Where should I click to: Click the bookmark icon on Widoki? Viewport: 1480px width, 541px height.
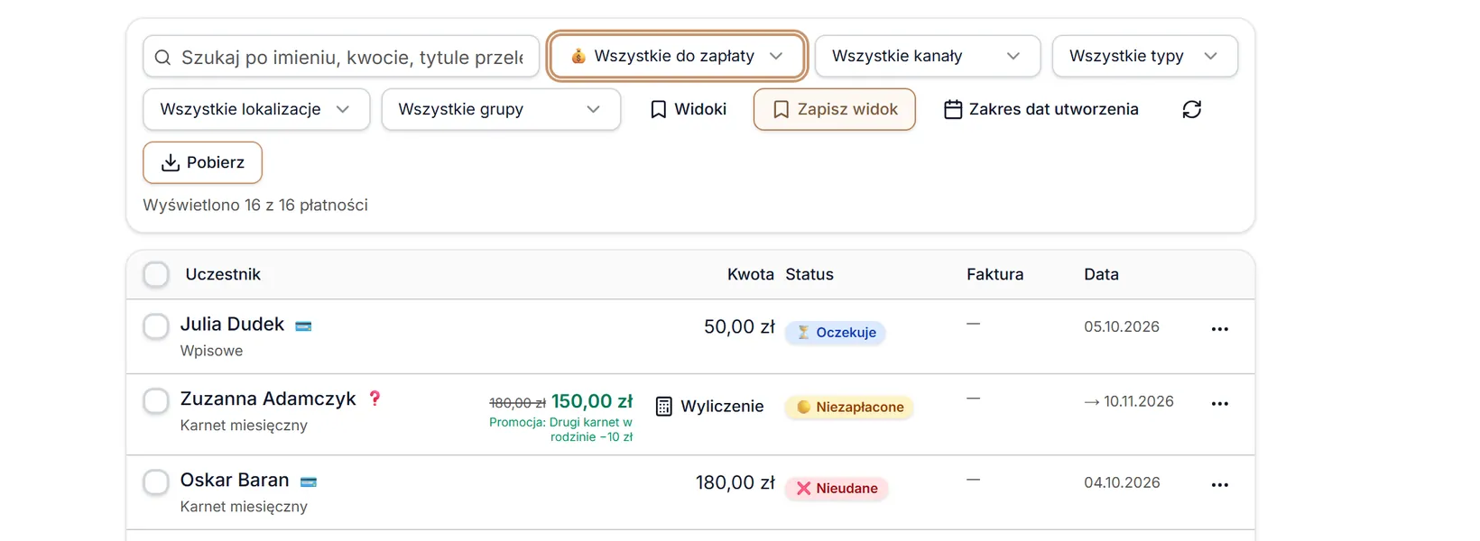[659, 109]
